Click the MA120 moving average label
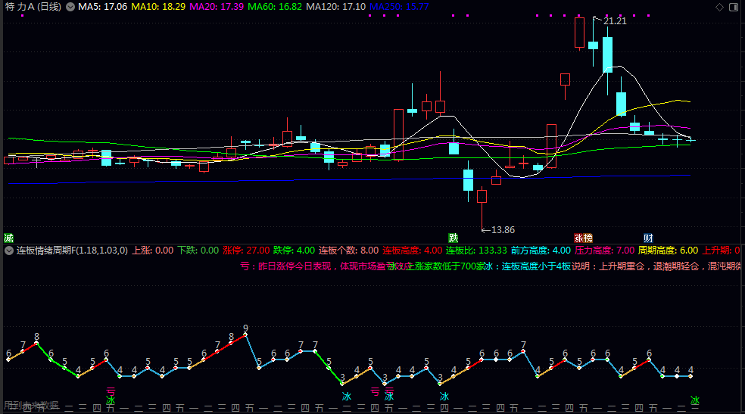Image resolution: width=745 pixels, height=414 pixels. (x=337, y=7)
